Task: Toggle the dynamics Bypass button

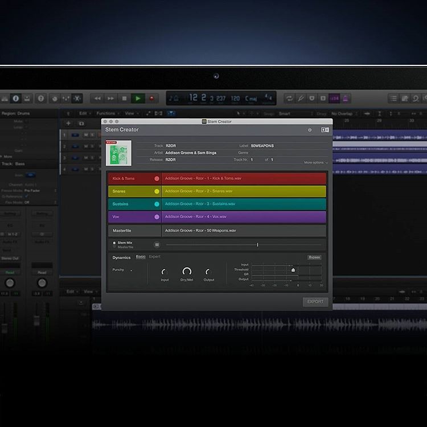Action: 314,257
